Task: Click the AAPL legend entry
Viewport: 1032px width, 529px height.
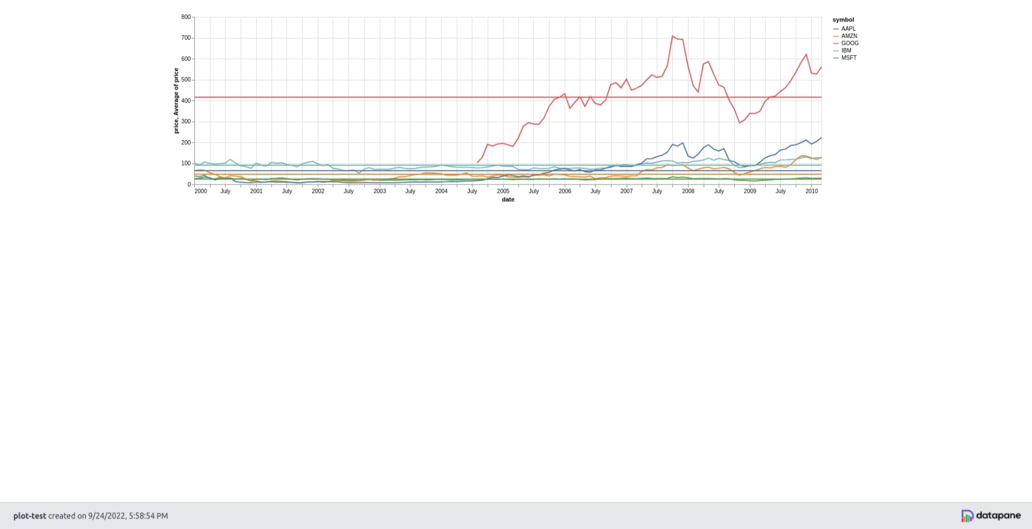Action: (844, 29)
